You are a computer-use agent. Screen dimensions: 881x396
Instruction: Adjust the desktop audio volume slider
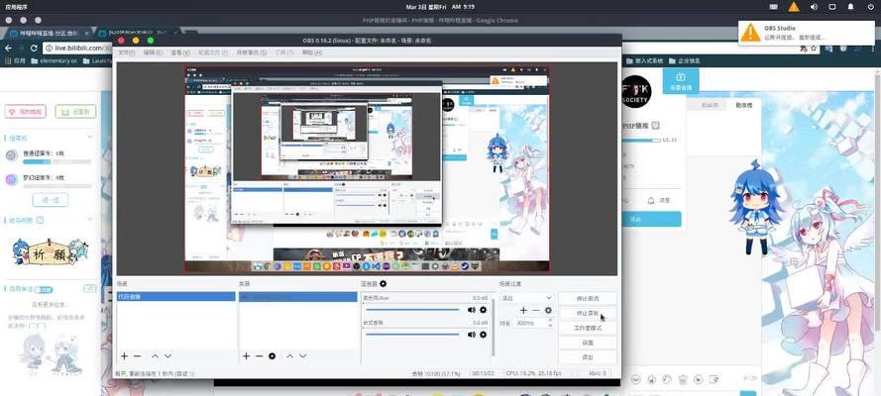tap(413, 335)
